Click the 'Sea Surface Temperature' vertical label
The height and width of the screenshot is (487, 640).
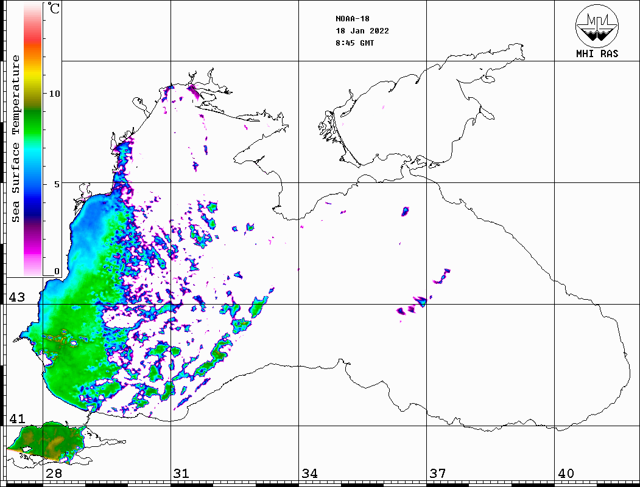15,139
